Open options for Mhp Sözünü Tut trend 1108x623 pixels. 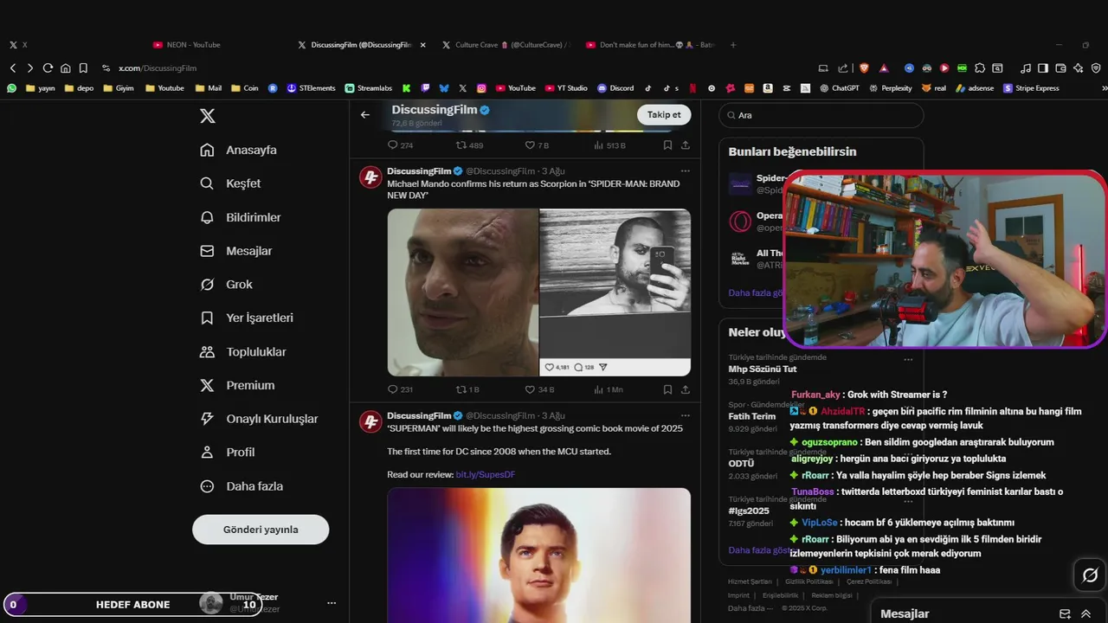tap(908, 359)
